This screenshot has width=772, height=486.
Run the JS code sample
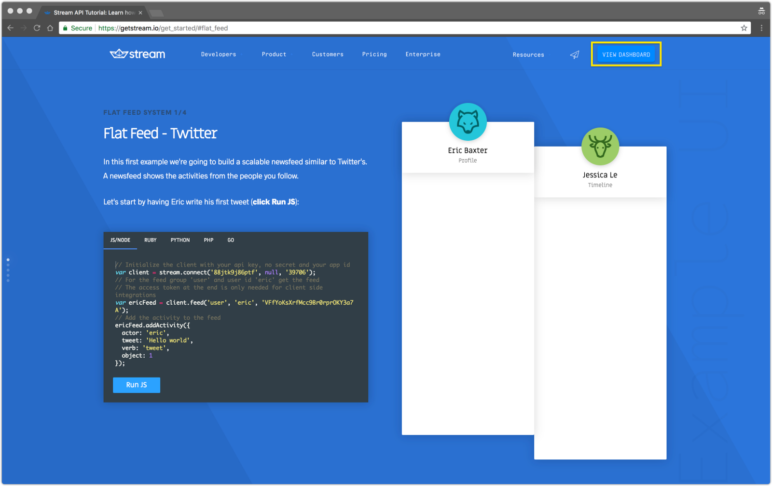coord(137,385)
